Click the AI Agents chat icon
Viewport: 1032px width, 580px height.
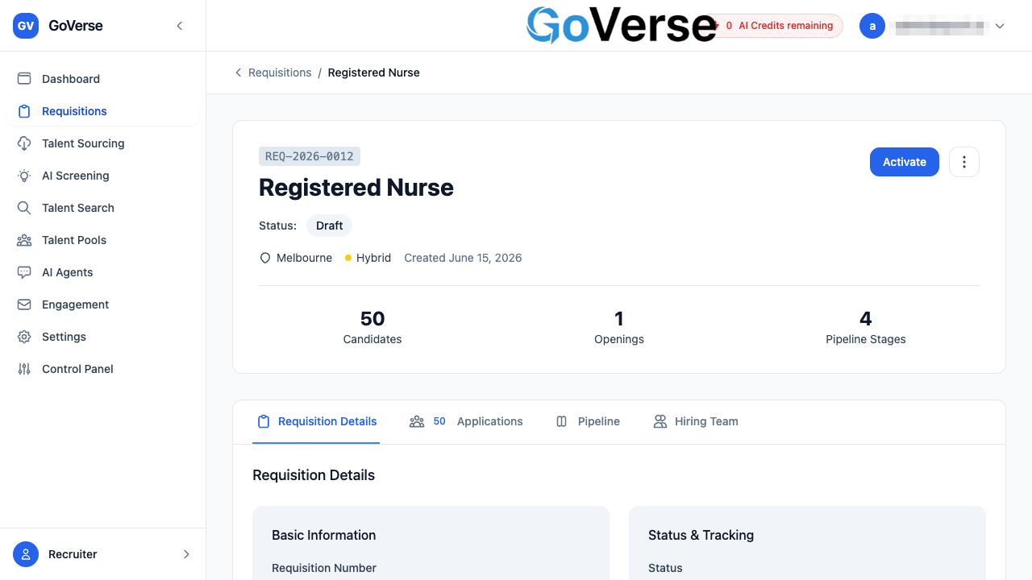click(x=24, y=272)
